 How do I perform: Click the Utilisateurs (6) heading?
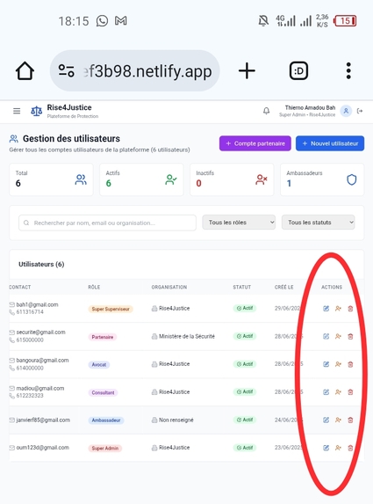click(x=41, y=264)
